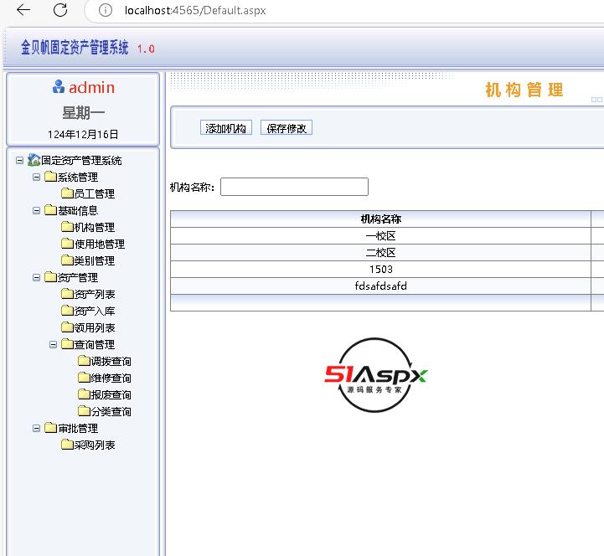Select the 一校区 row in the table

380,236
